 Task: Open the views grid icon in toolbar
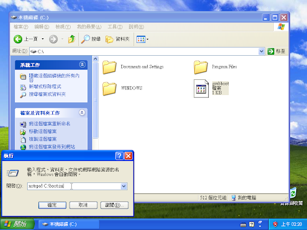141,39
